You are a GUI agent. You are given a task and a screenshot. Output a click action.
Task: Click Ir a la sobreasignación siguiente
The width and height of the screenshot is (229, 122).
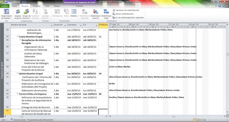coord(130,17)
